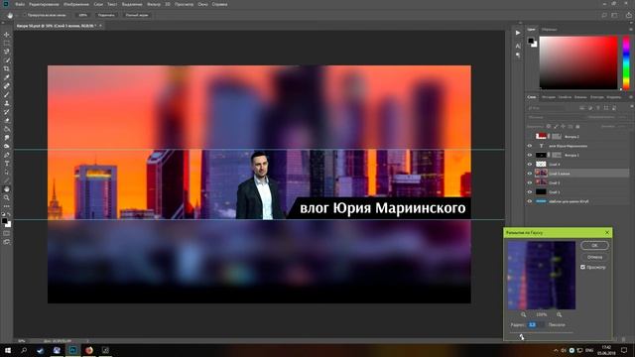Image resolution: width=635 pixels, height=357 pixels.
Task: Click the '100%' button in options bar
Action: pyautogui.click(x=82, y=16)
